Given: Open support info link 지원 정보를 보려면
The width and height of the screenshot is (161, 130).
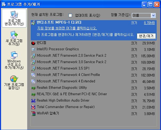Looking at the screenshot, I should pos(67,28).
